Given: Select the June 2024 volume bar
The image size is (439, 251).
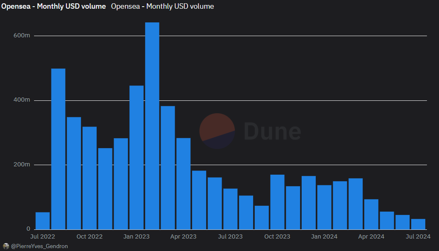Looking at the screenshot, I should (402, 222).
